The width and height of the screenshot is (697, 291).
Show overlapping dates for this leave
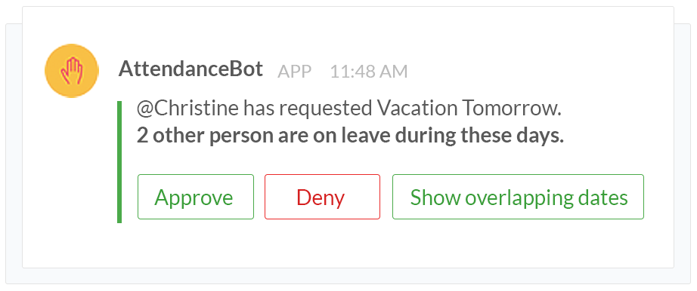coord(518,197)
